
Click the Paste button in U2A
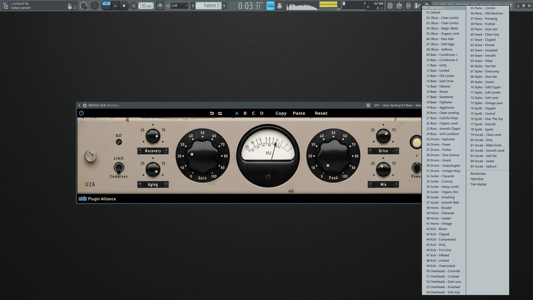click(299, 113)
